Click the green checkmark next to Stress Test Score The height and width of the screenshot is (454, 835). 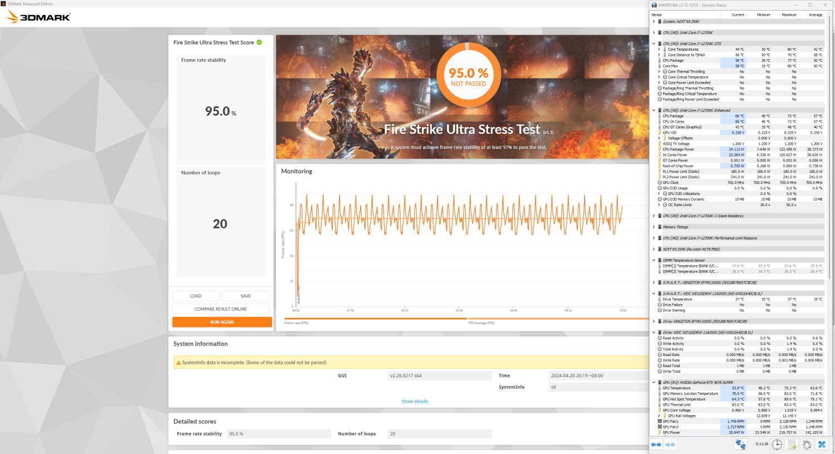click(259, 42)
